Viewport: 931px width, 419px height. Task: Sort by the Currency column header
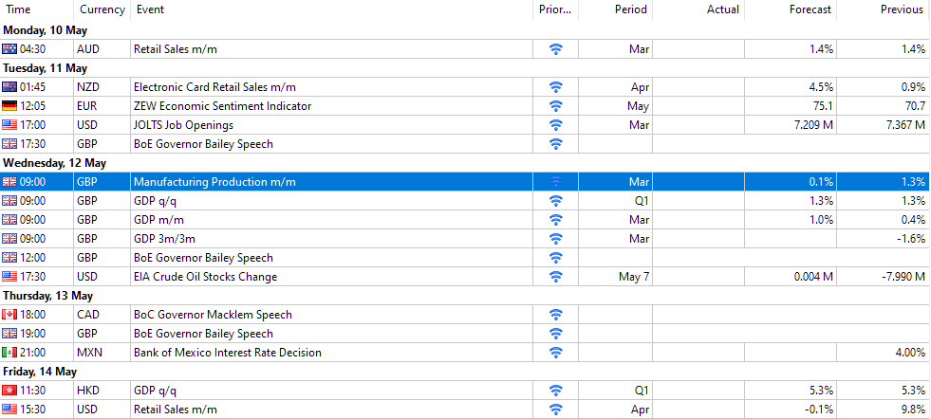pyautogui.click(x=102, y=9)
